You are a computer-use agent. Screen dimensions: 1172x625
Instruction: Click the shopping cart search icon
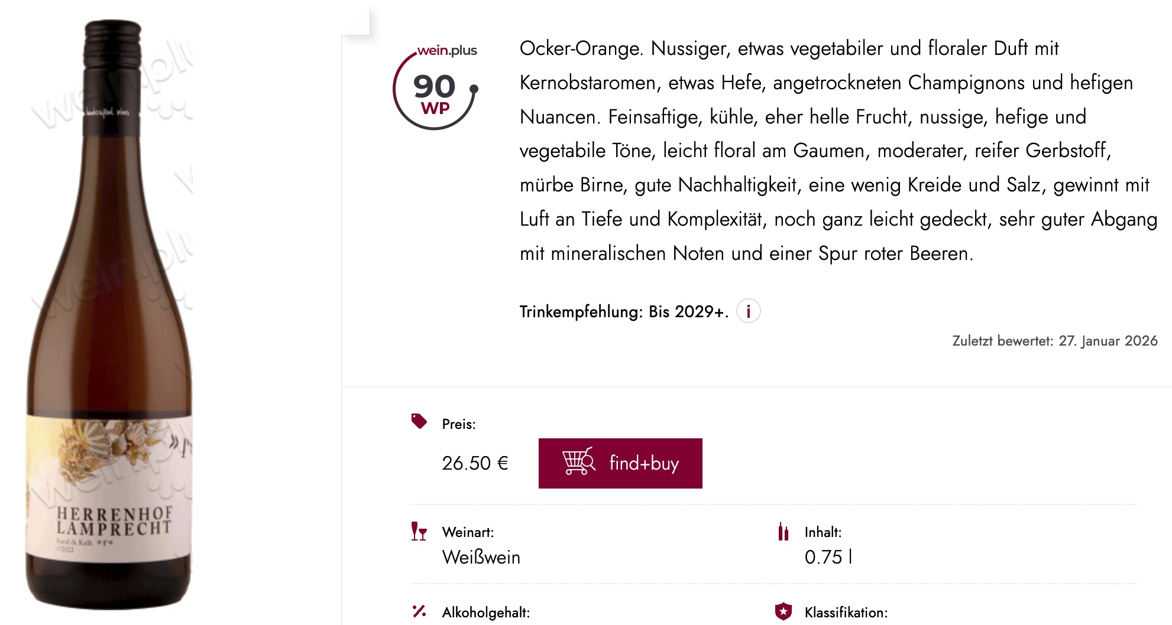click(578, 462)
